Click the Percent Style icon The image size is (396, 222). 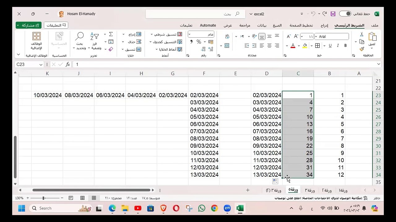(x=199, y=42)
